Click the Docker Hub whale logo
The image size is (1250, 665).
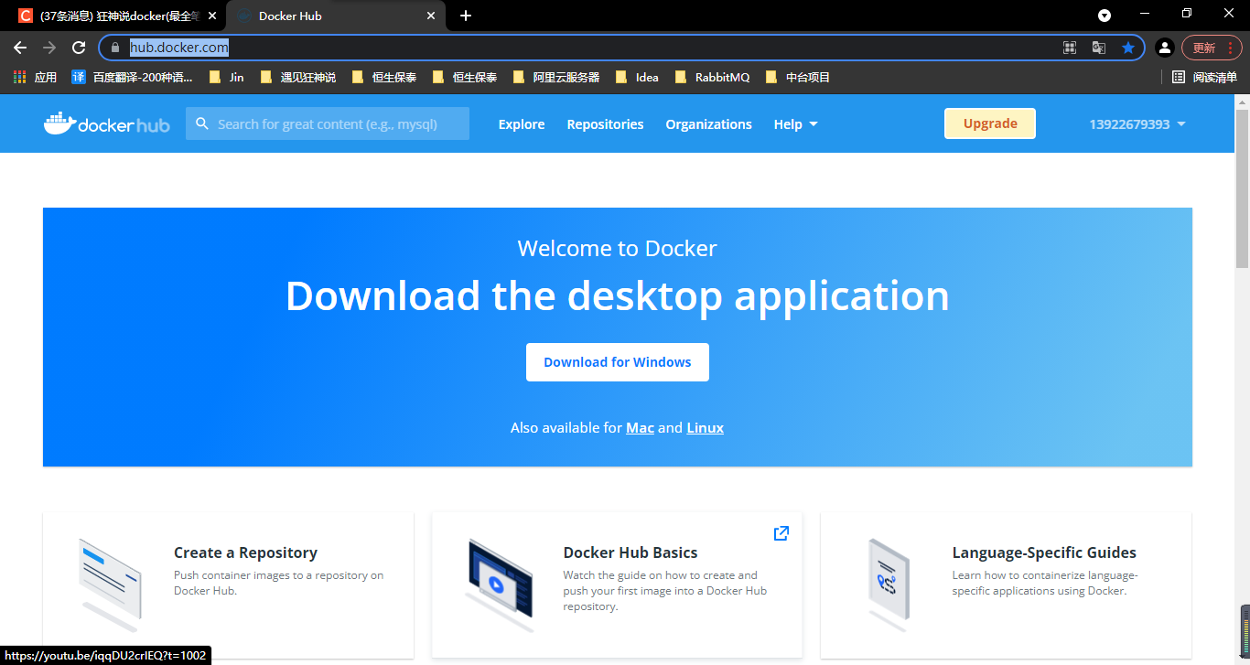106,123
